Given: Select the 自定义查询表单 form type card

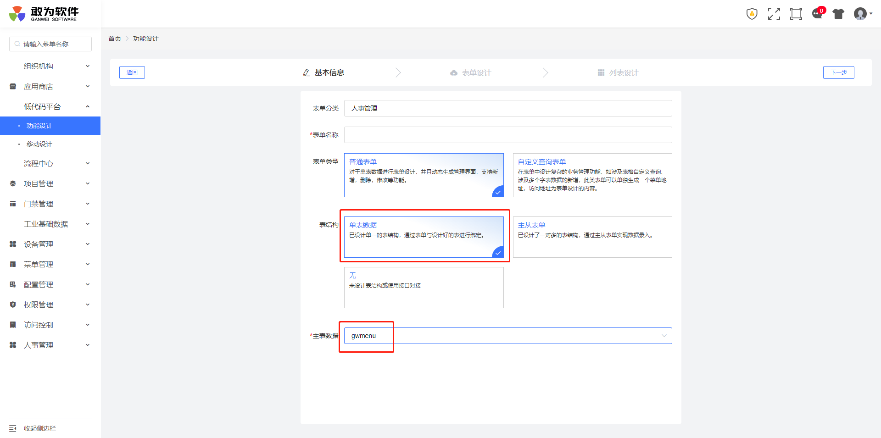Looking at the screenshot, I should [592, 175].
